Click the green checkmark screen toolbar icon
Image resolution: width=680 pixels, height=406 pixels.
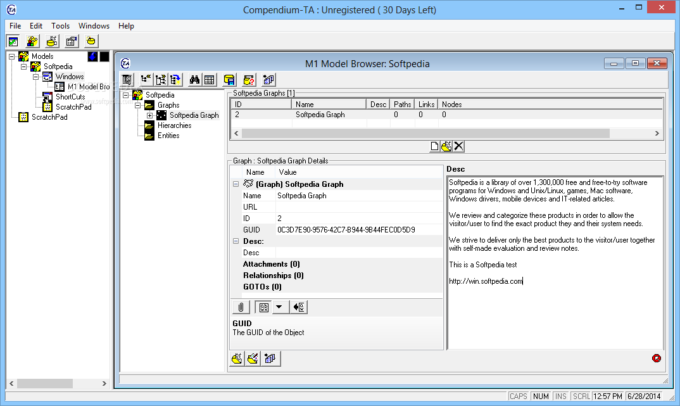[13, 42]
